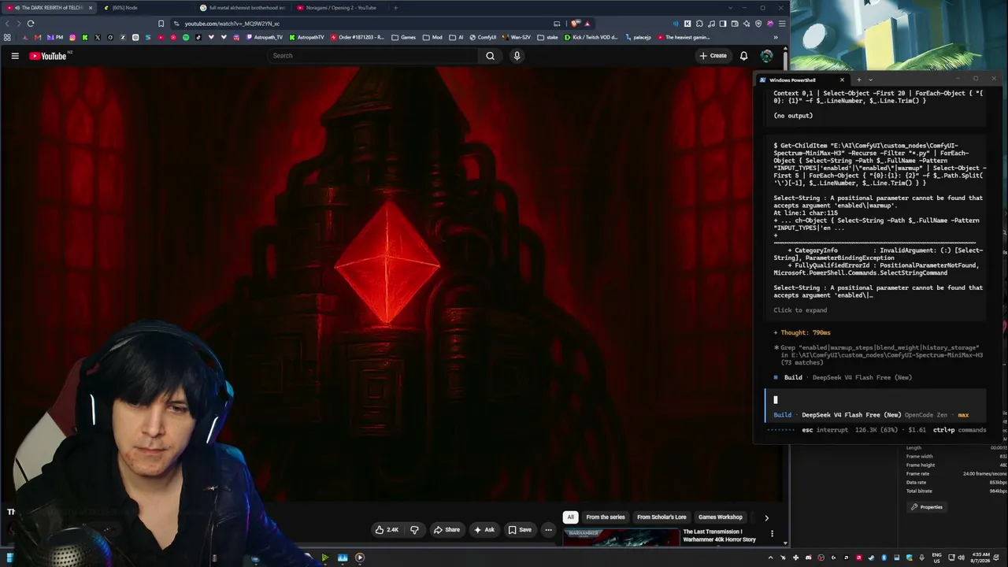This screenshot has height=567, width=1008.
Task: Open a new PowerShell terminal tab
Action: click(858, 80)
